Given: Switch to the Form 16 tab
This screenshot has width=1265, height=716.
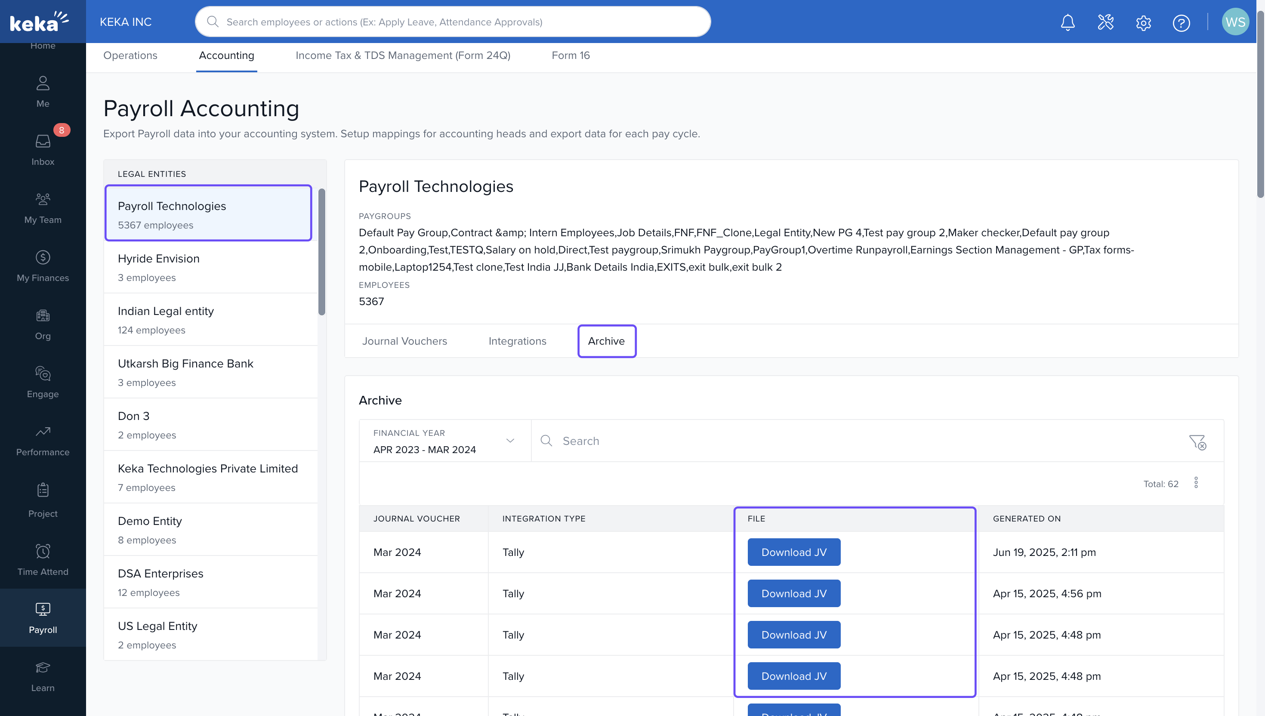Looking at the screenshot, I should [x=570, y=55].
